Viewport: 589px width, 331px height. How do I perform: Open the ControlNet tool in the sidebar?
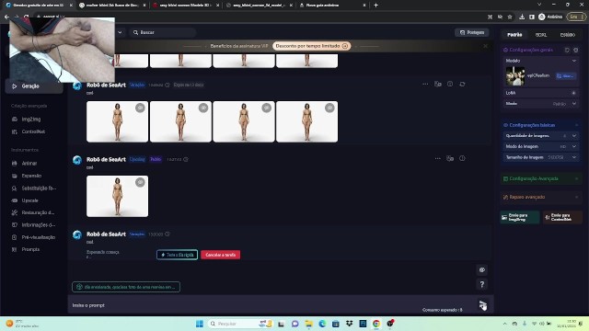pos(29,131)
